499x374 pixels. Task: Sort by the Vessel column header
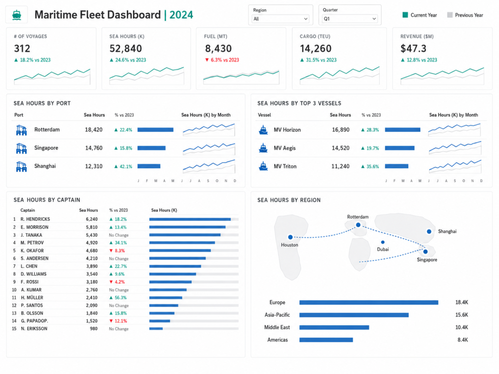[x=265, y=115]
